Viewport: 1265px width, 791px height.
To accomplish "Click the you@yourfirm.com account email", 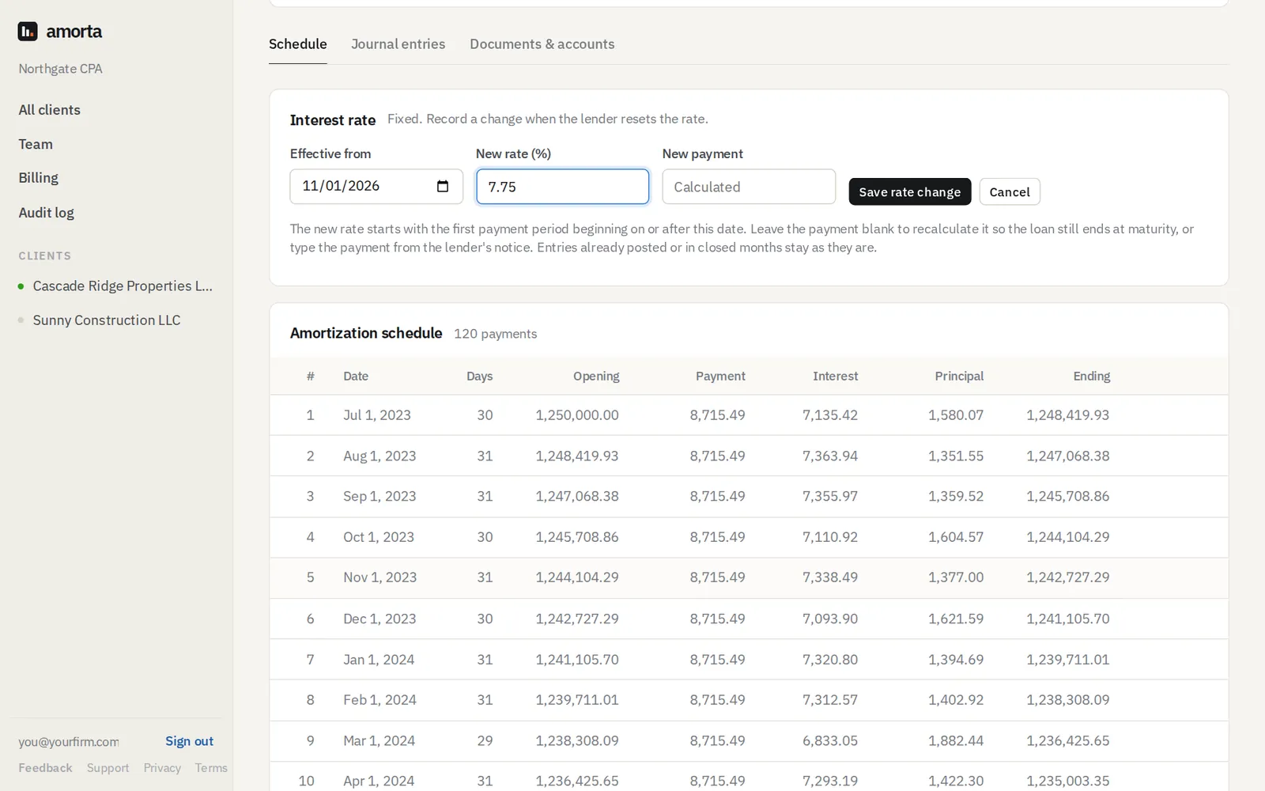I will (x=69, y=742).
